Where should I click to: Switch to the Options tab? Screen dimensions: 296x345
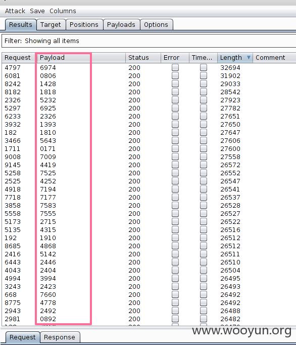[x=156, y=25]
